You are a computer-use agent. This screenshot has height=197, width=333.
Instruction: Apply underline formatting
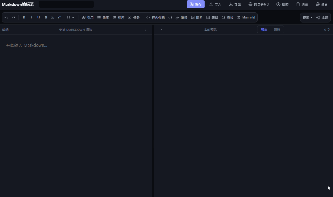coord(39,17)
